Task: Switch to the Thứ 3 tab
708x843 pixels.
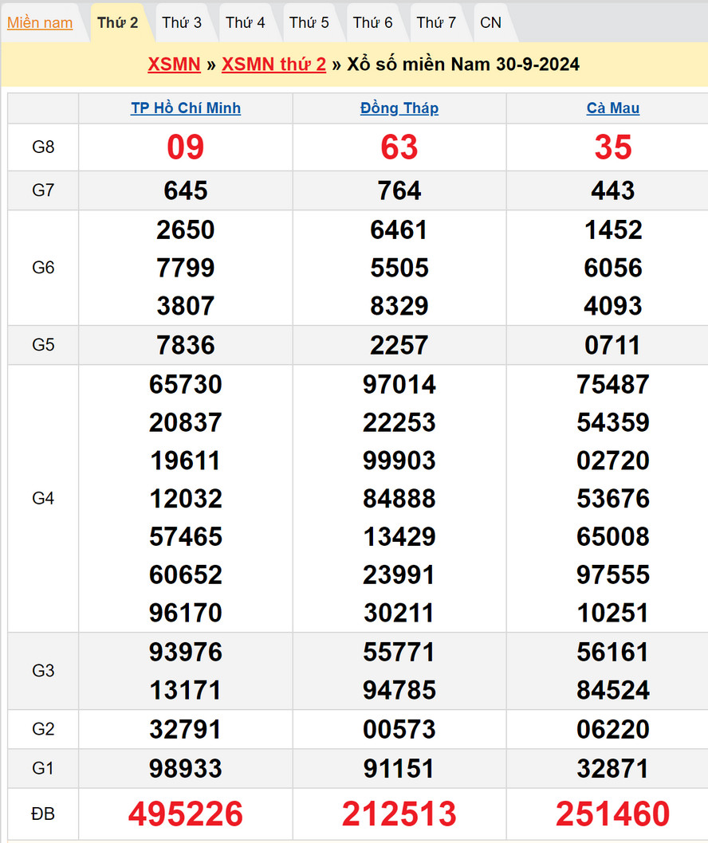Action: [x=182, y=23]
